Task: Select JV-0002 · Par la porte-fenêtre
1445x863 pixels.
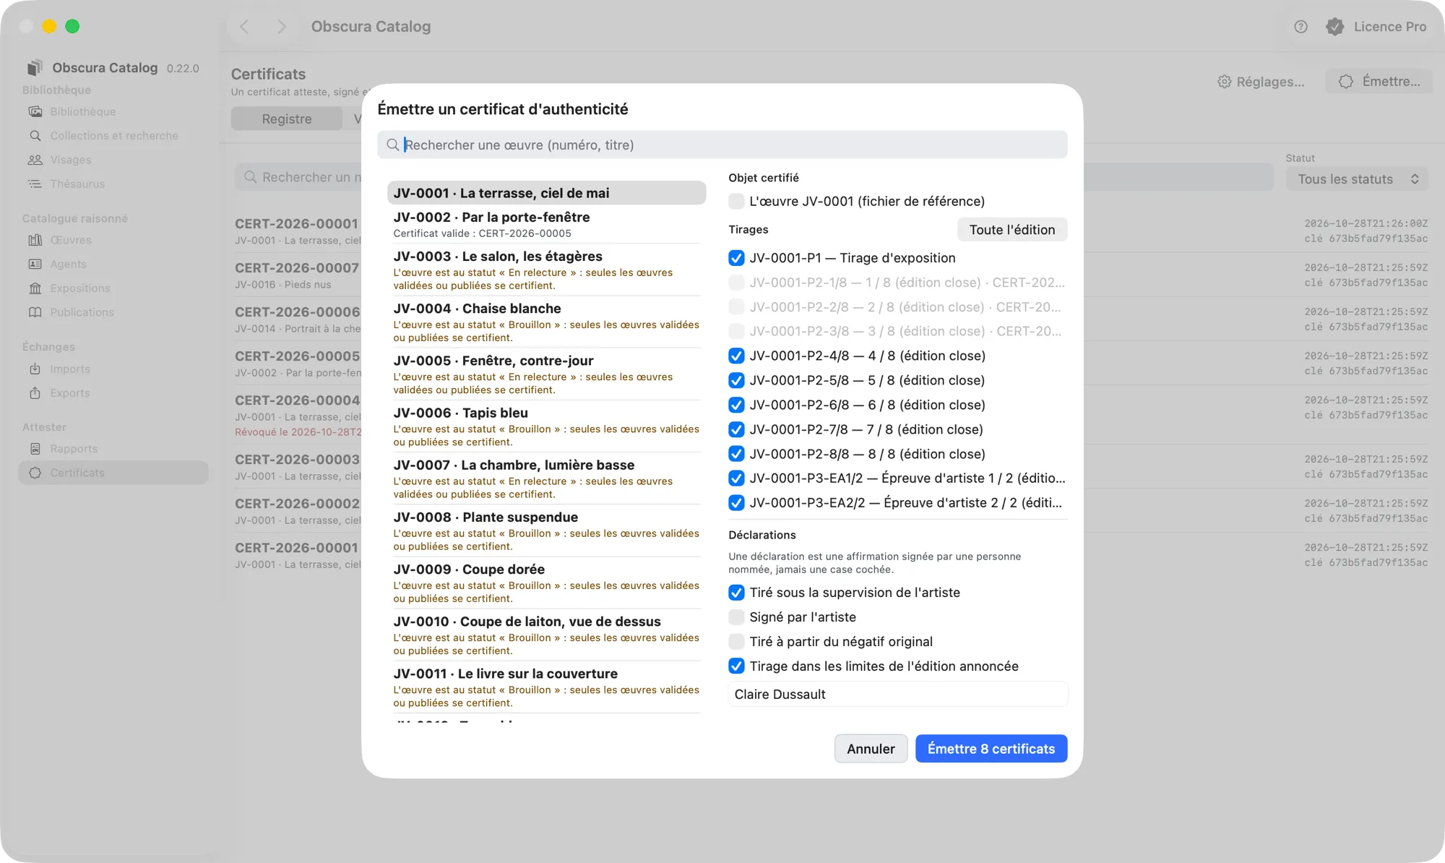Action: 546,225
